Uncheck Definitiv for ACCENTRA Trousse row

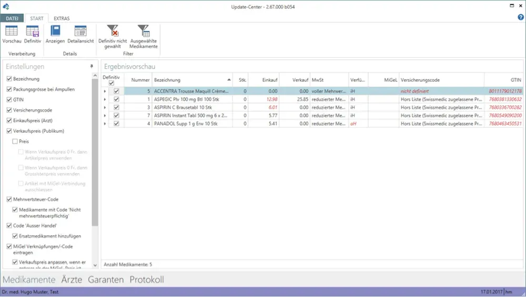click(x=116, y=91)
